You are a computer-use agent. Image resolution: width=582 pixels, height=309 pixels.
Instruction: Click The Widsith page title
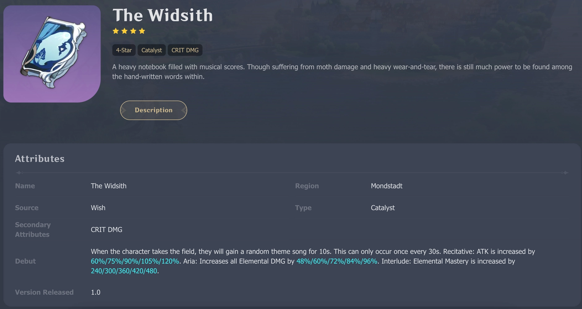163,15
